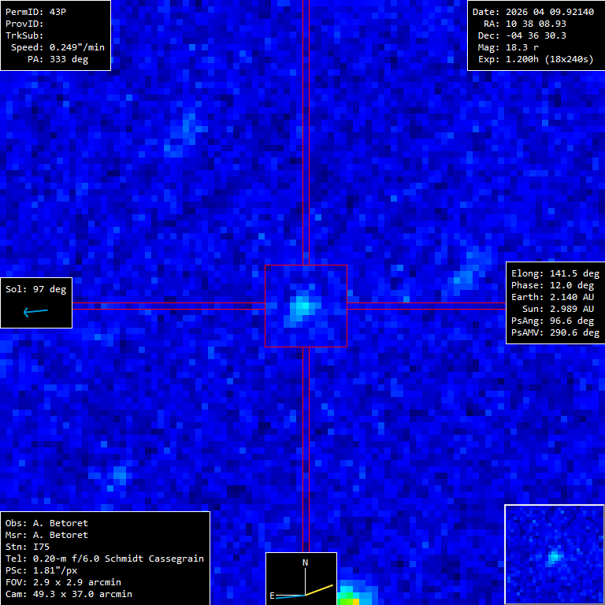Viewport: 605px width, 605px height.
Task: Click the Exp: 1.200h (18x240s) line
Action: pyautogui.click(x=536, y=59)
